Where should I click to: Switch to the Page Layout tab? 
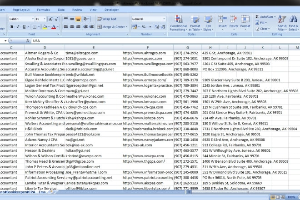click(21, 10)
